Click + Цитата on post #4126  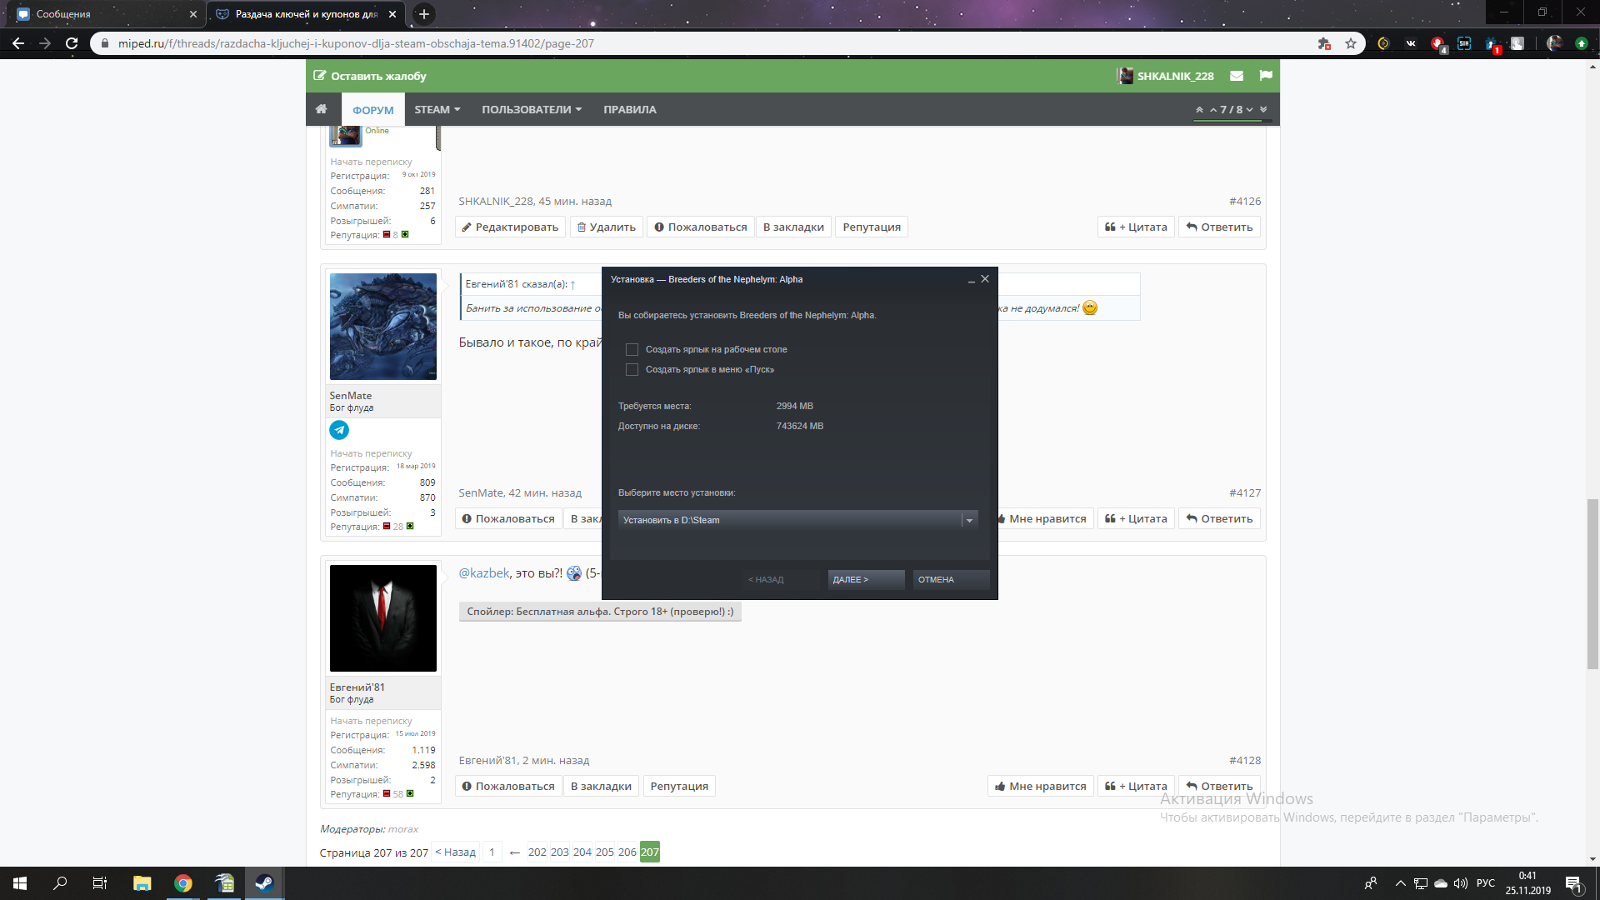click(1136, 227)
